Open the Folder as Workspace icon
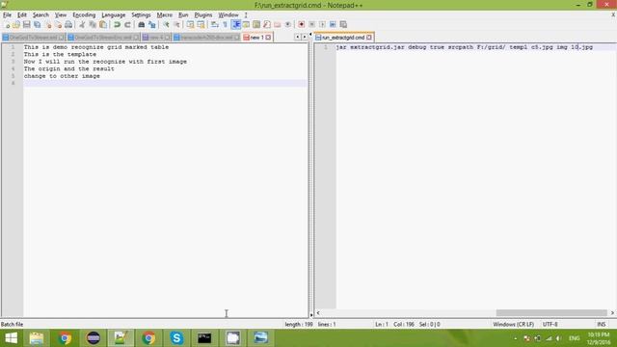 coord(278,25)
